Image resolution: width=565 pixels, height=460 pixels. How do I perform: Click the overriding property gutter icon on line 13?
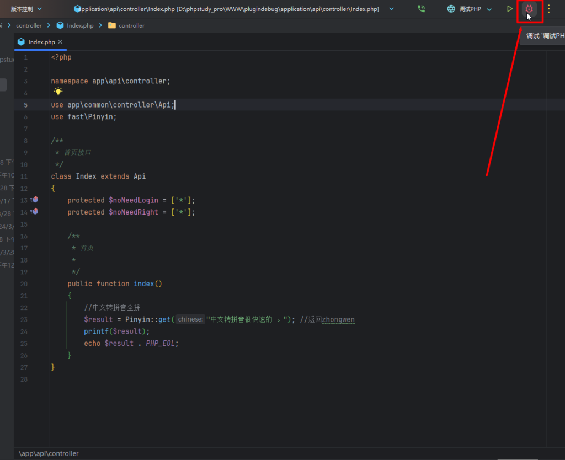34,199
